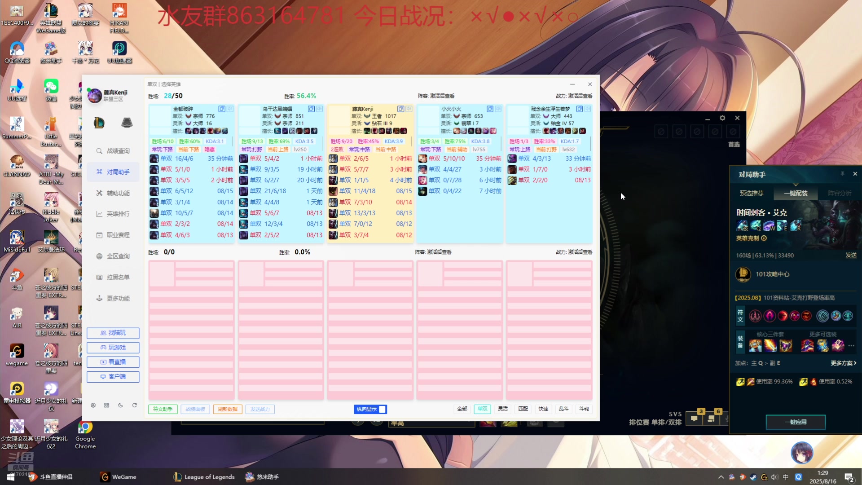Viewport: 862px width, 485px height.
Task: Open Windows Start menu
Action: 11,477
